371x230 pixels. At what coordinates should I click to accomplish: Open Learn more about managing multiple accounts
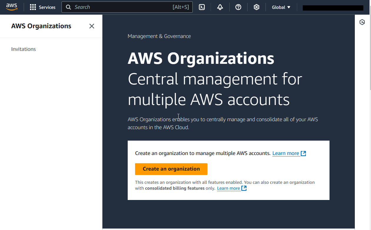pyautogui.click(x=289, y=153)
